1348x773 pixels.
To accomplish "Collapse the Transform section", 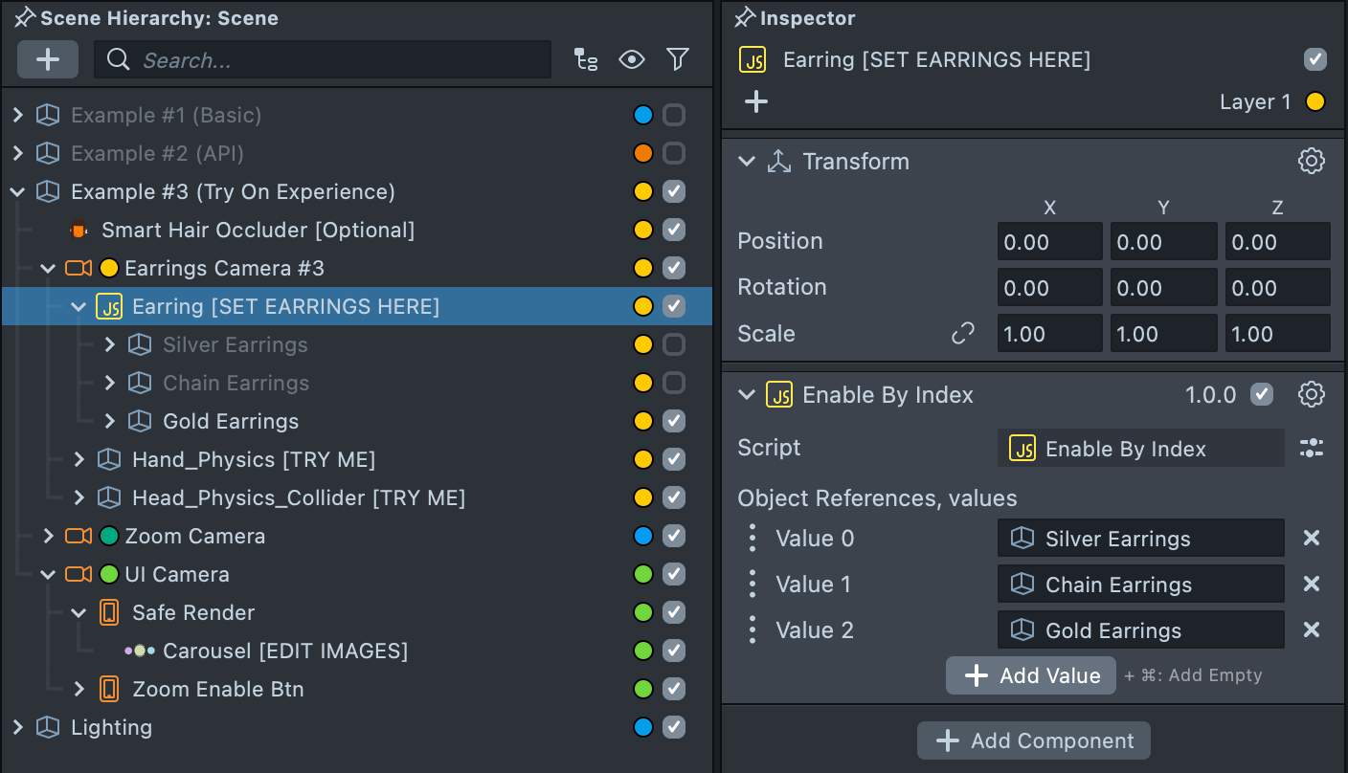I will point(747,162).
